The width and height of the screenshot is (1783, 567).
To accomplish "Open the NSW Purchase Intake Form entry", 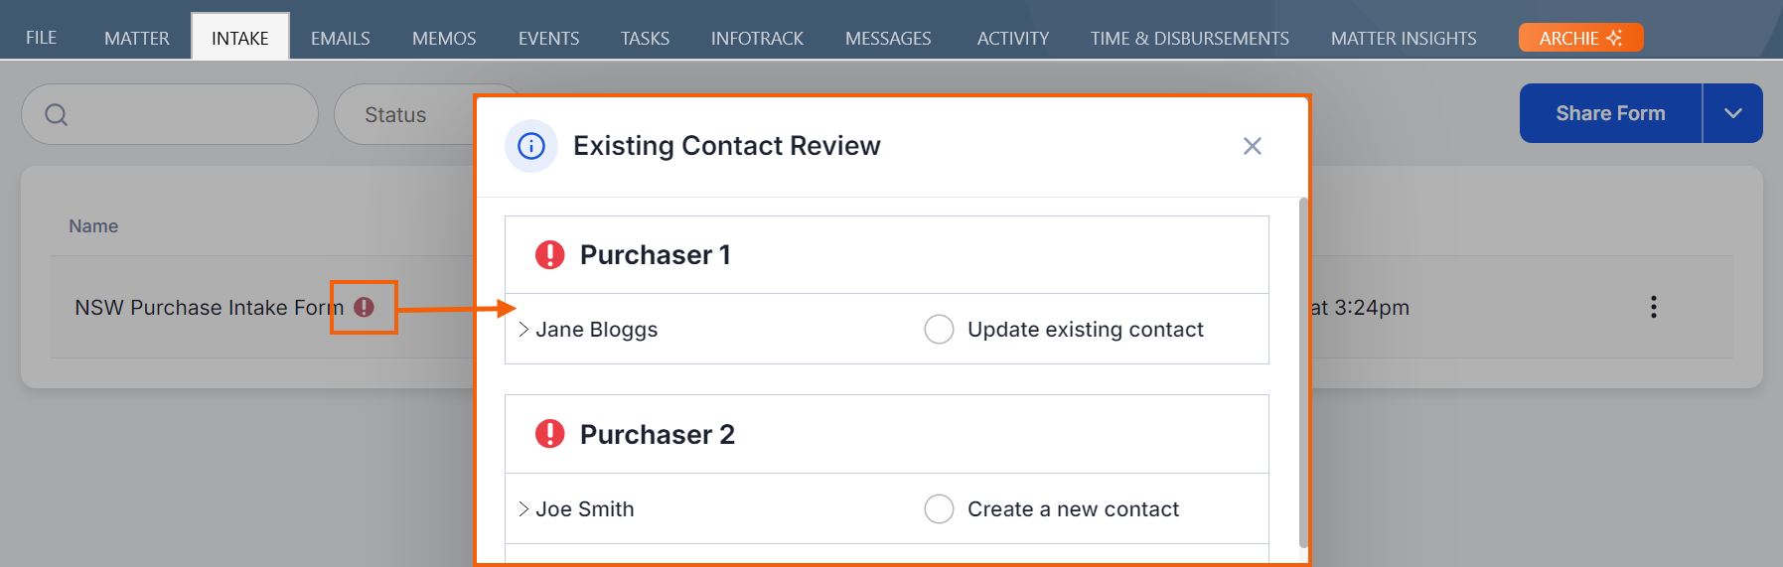I will click(x=209, y=308).
